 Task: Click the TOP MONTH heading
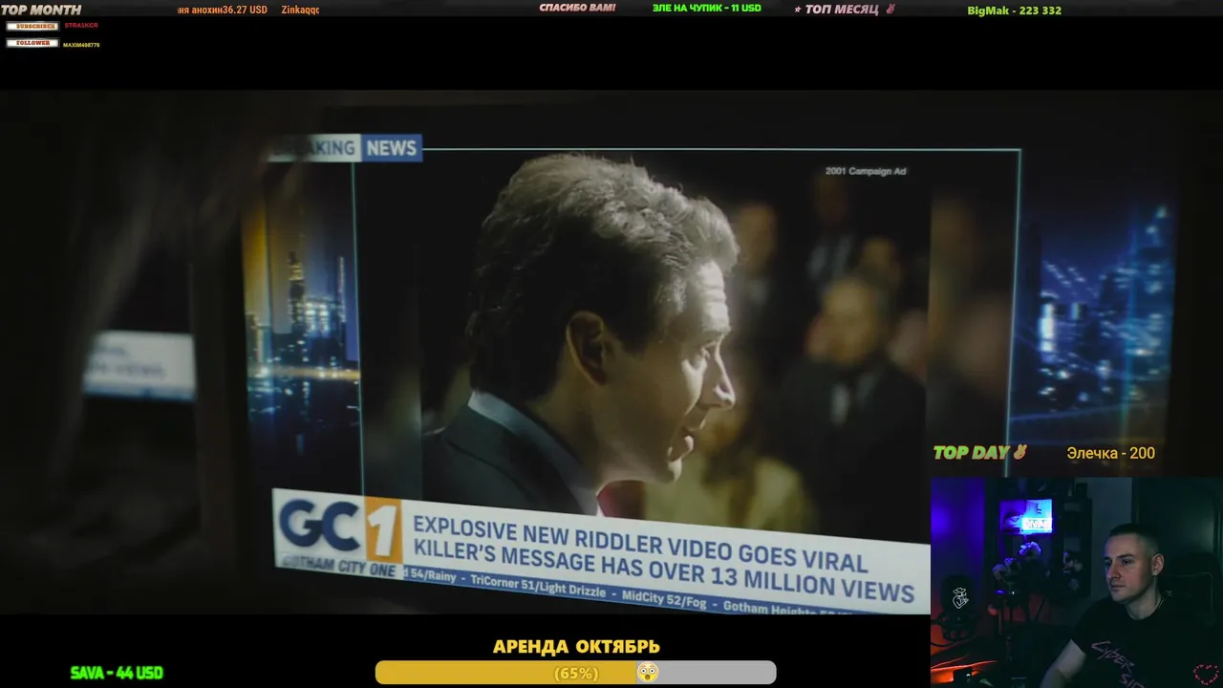point(41,10)
